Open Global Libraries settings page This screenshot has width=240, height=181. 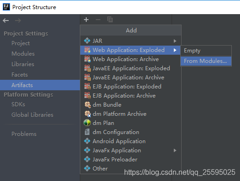click(x=40, y=115)
